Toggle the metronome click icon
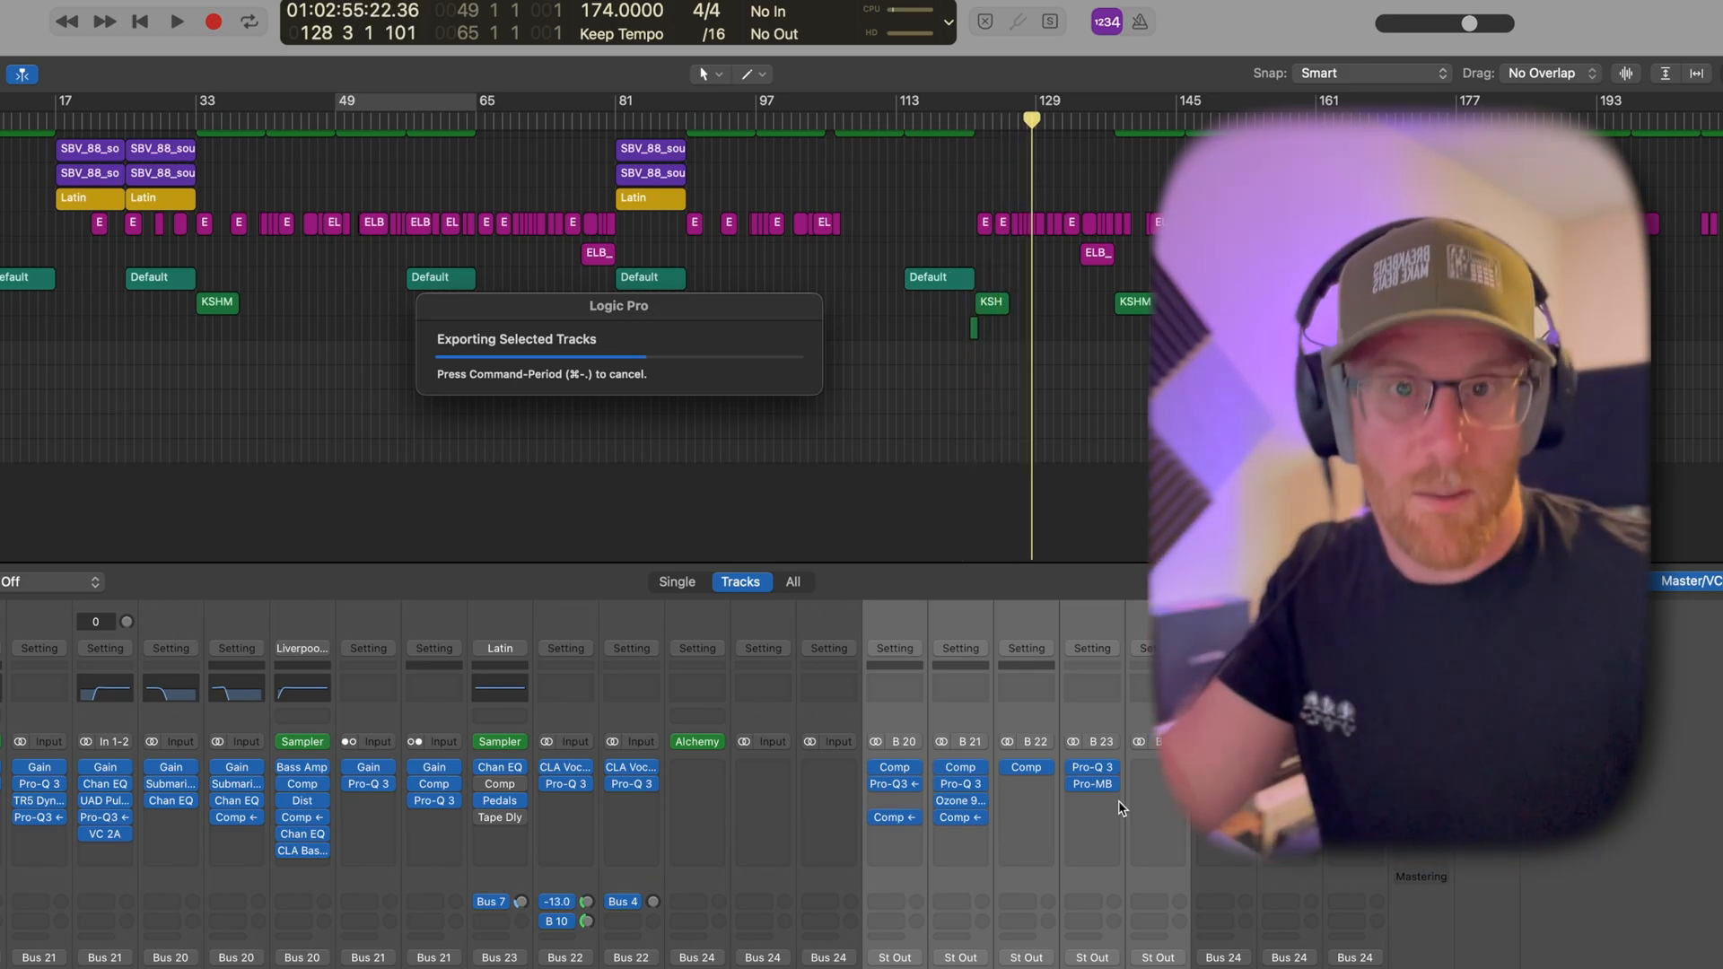 tap(1140, 22)
